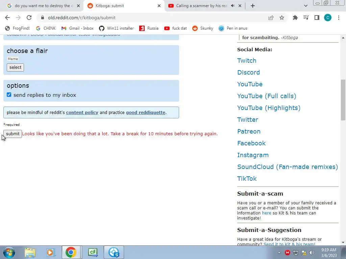This screenshot has width=346, height=259.
Task: Bookmark this page with the star icon
Action: click(x=282, y=18)
